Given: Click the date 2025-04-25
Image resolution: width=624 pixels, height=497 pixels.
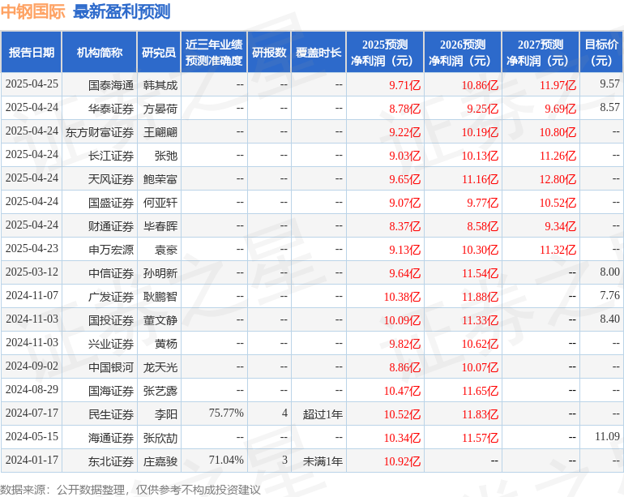Looking at the screenshot, I should coord(32,84).
